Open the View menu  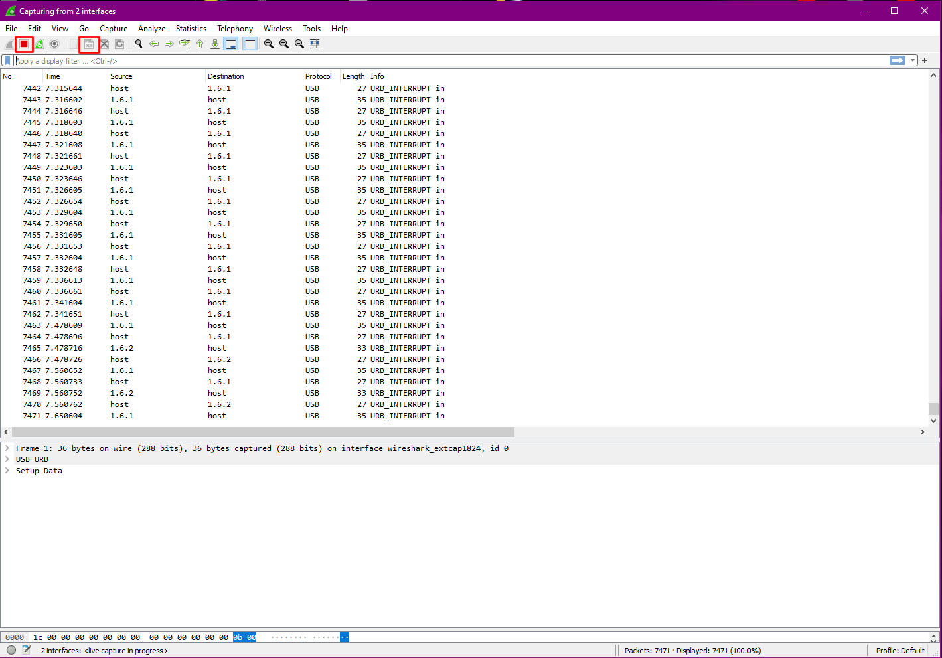[60, 29]
